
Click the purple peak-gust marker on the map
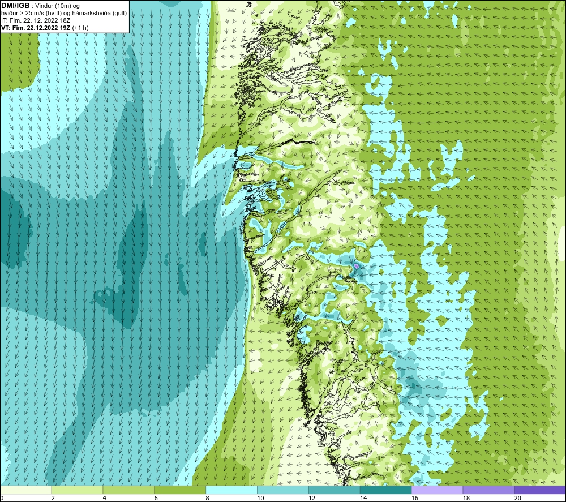click(357, 266)
